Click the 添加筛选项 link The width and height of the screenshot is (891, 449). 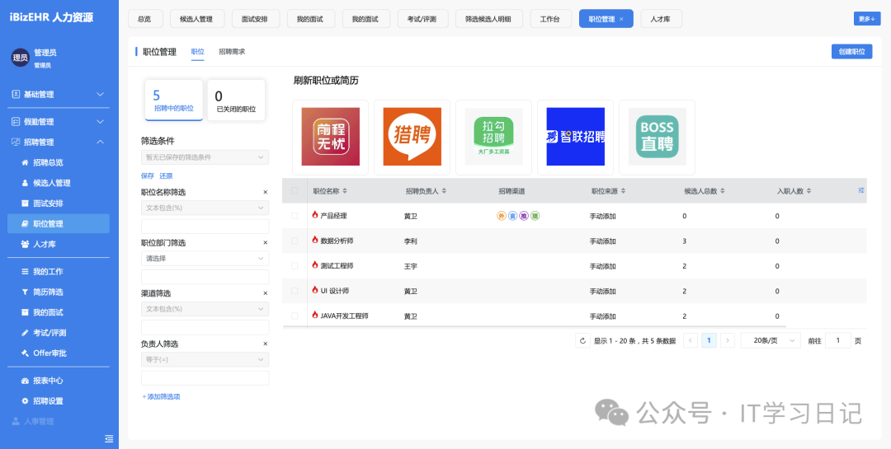point(161,397)
